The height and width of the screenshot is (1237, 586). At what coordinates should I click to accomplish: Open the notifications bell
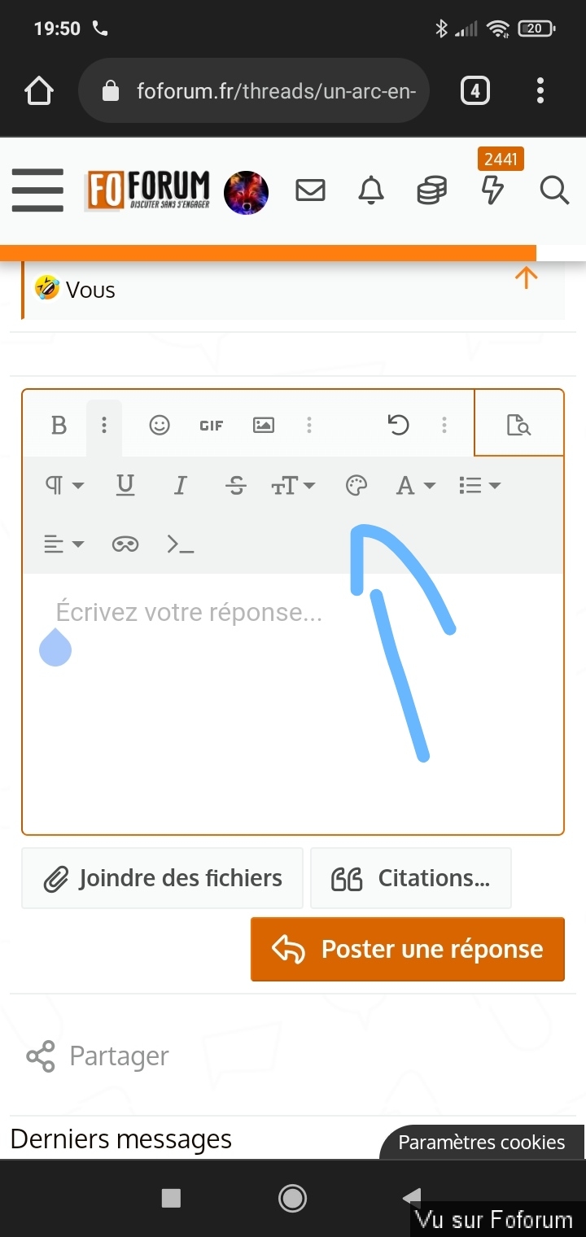tap(371, 190)
